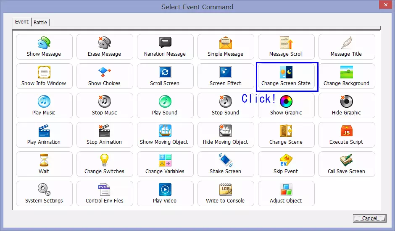Choose the Stop Music command
This screenshot has width=395, height=231.
(105, 106)
